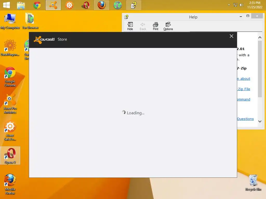Open File Explorer from the taskbar
Screen dimensions: 266x199
tap(21, 5)
